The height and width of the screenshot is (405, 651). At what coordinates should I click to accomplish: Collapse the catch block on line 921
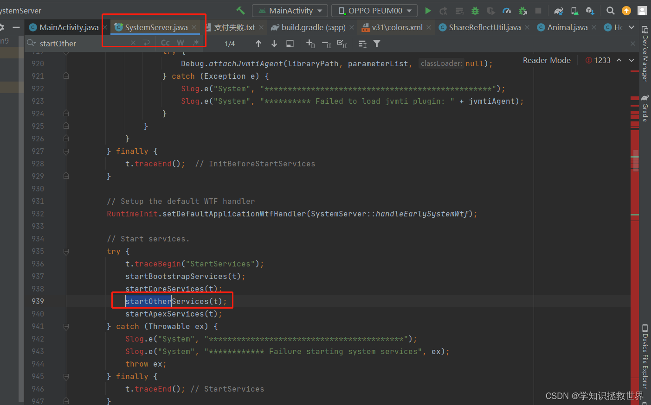tap(66, 76)
